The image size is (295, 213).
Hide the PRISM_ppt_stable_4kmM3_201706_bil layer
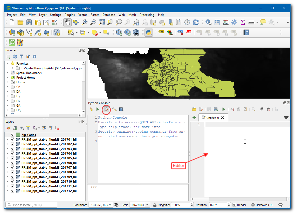point(12,163)
